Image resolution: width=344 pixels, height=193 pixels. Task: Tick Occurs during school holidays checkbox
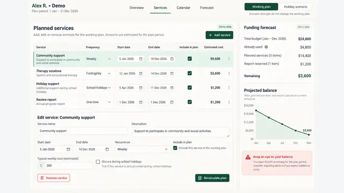pos(98,162)
